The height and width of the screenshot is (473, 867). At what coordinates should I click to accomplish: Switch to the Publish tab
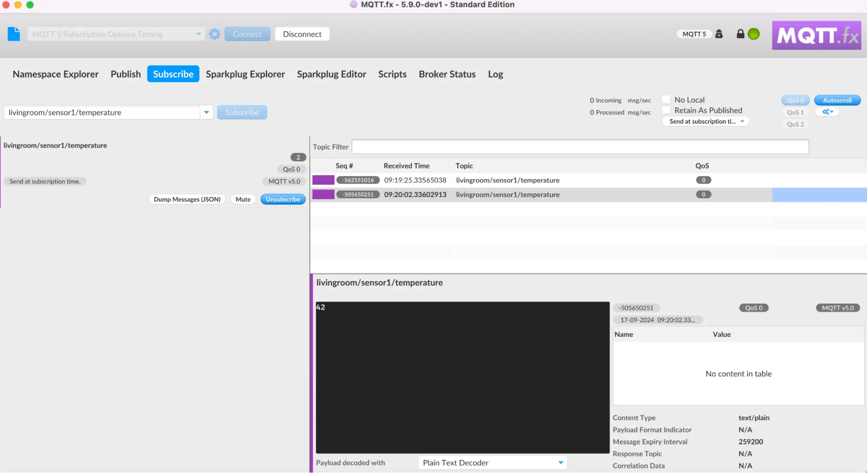coord(126,74)
